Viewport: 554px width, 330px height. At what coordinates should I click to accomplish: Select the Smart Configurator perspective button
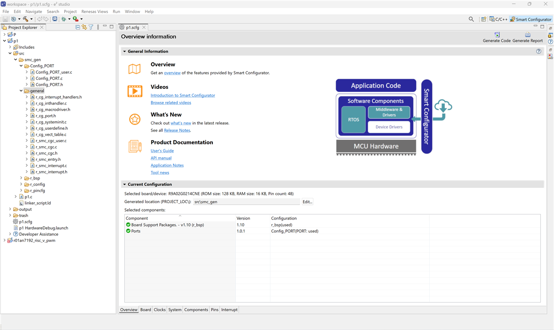(530, 19)
